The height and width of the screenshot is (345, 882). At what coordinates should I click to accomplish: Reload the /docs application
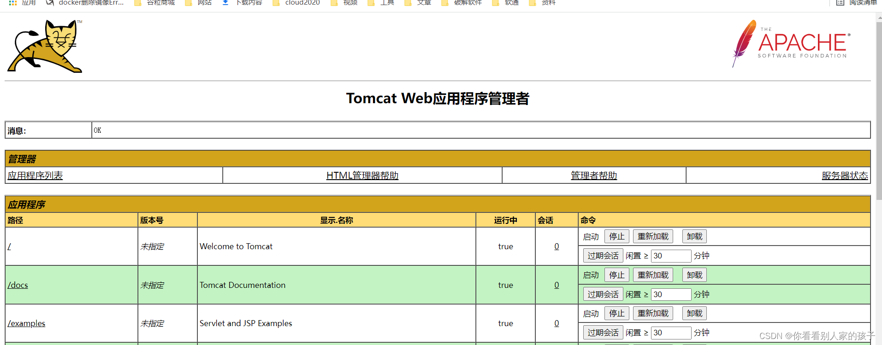pos(653,275)
